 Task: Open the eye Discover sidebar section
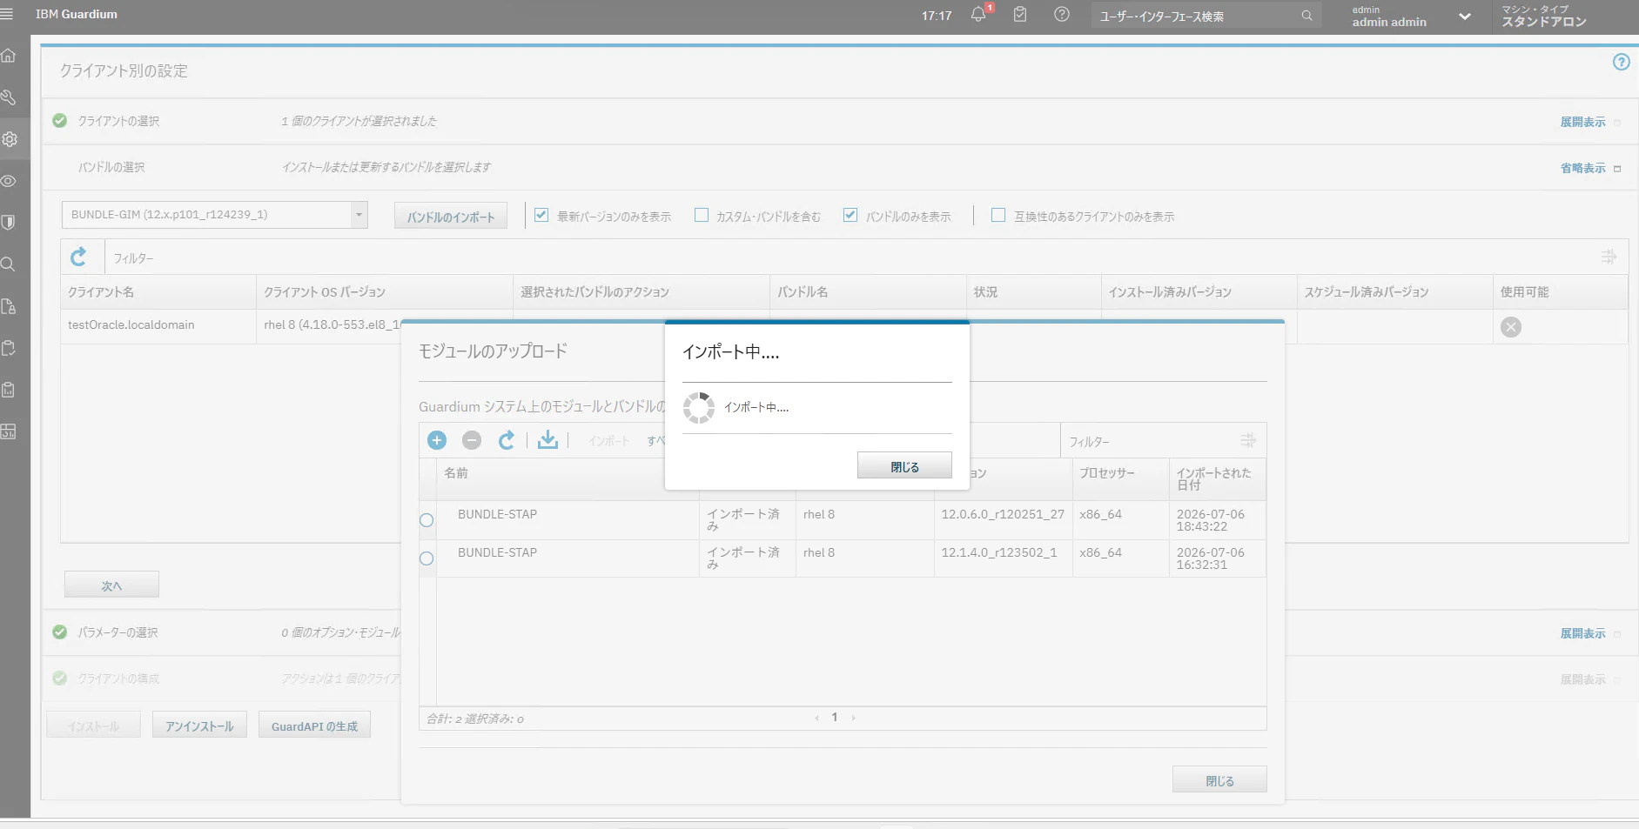[9, 181]
